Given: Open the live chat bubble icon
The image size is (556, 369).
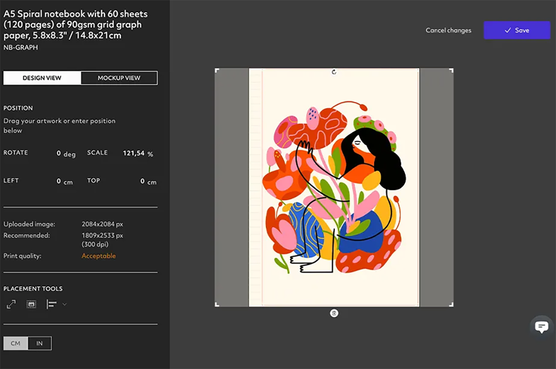Looking at the screenshot, I should 542,327.
